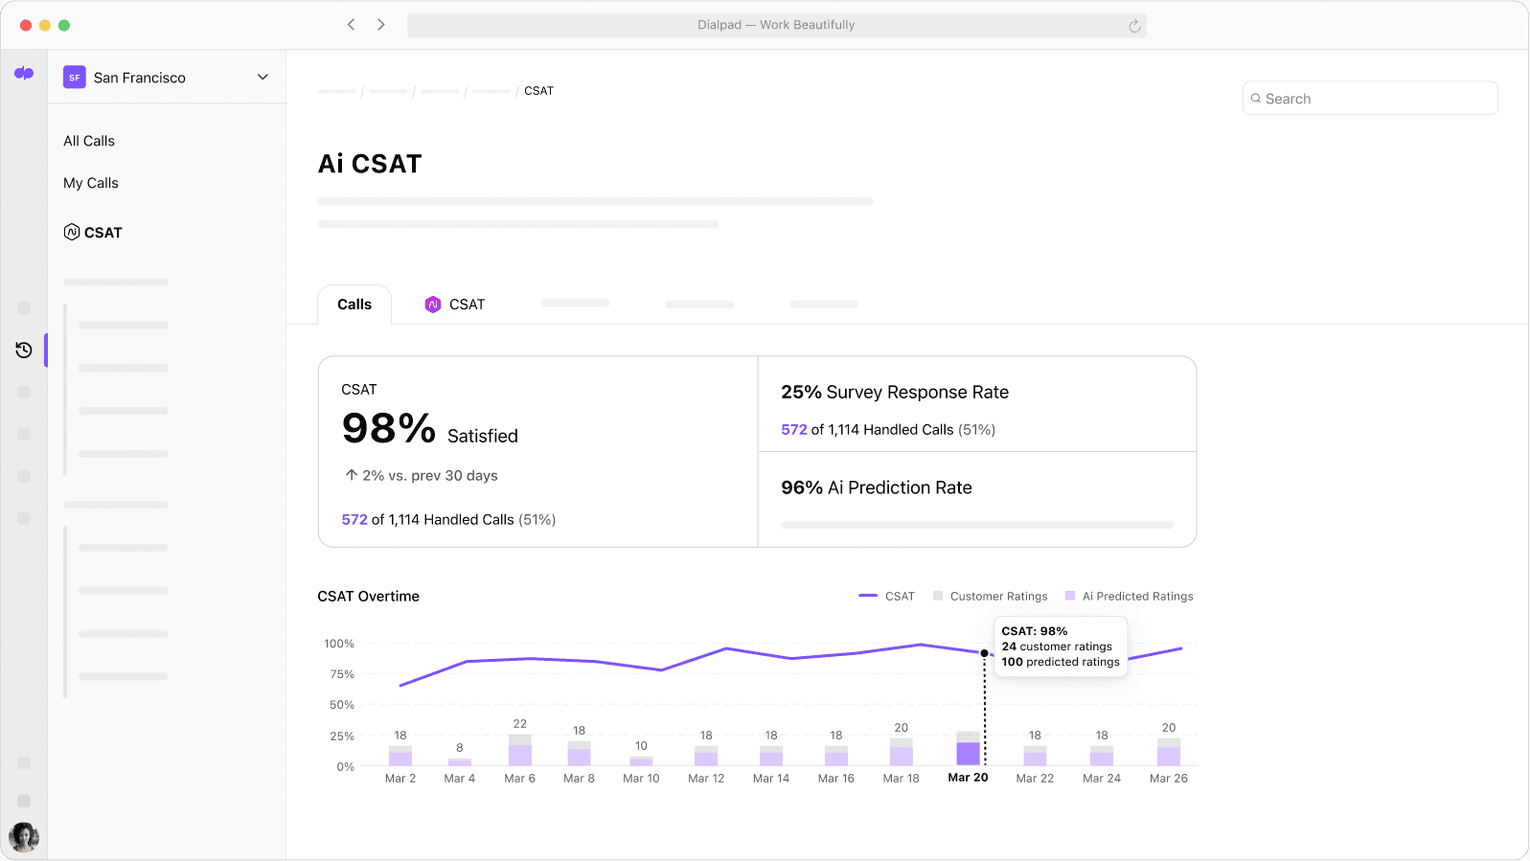Viewport: 1530px width, 861px height.
Task: Click the user profile avatar
Action: click(24, 837)
